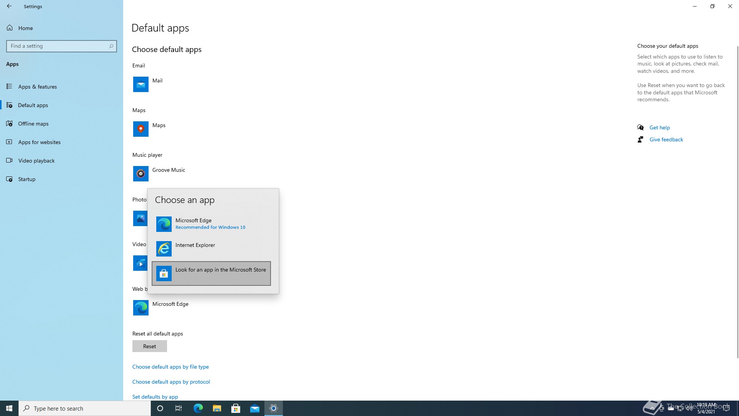Open the notification center icon
Image resolution: width=739 pixels, height=416 pixels.
click(726, 408)
